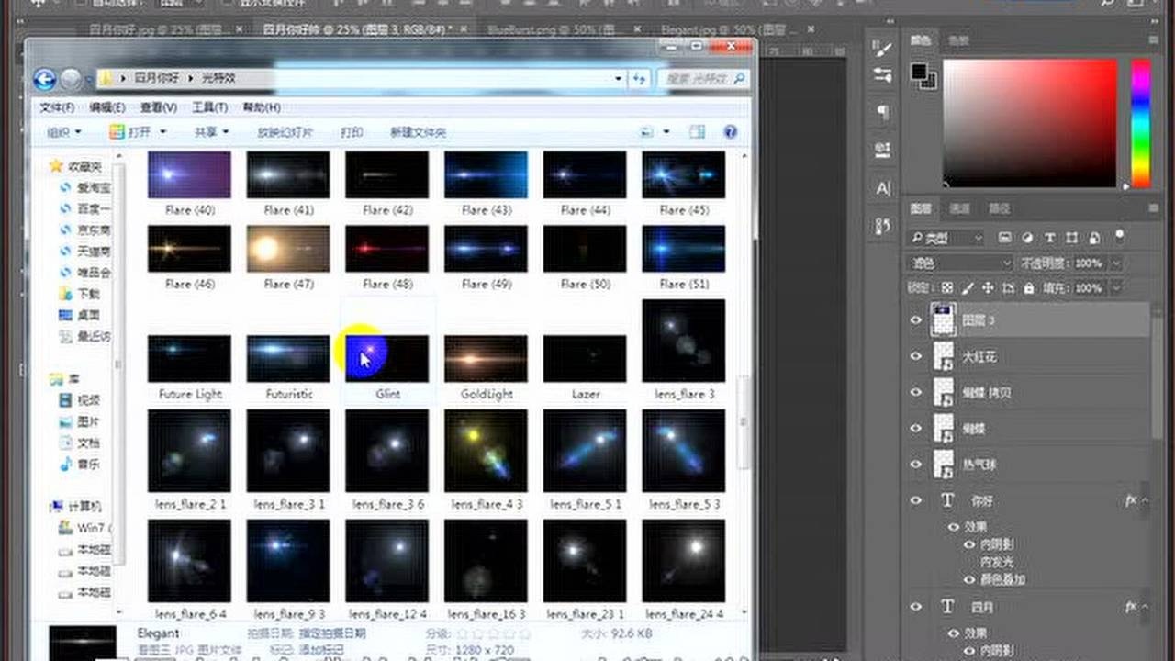This screenshot has width=1175, height=661.
Task: Select the GoldLight image thumbnail
Action: [486, 358]
